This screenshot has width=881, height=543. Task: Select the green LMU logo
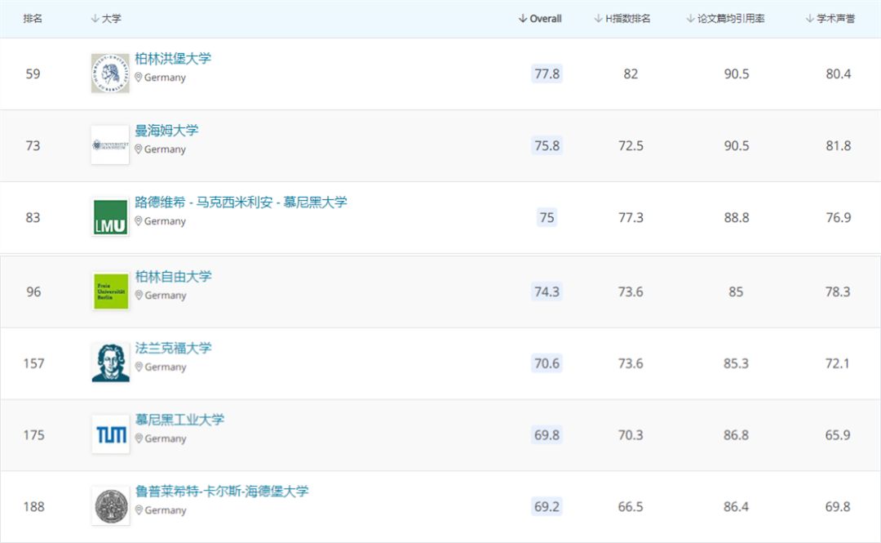[x=110, y=217]
